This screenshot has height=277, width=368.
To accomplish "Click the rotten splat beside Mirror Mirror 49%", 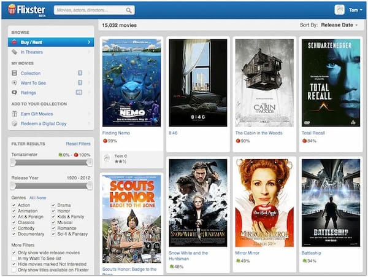I will point(238,260).
